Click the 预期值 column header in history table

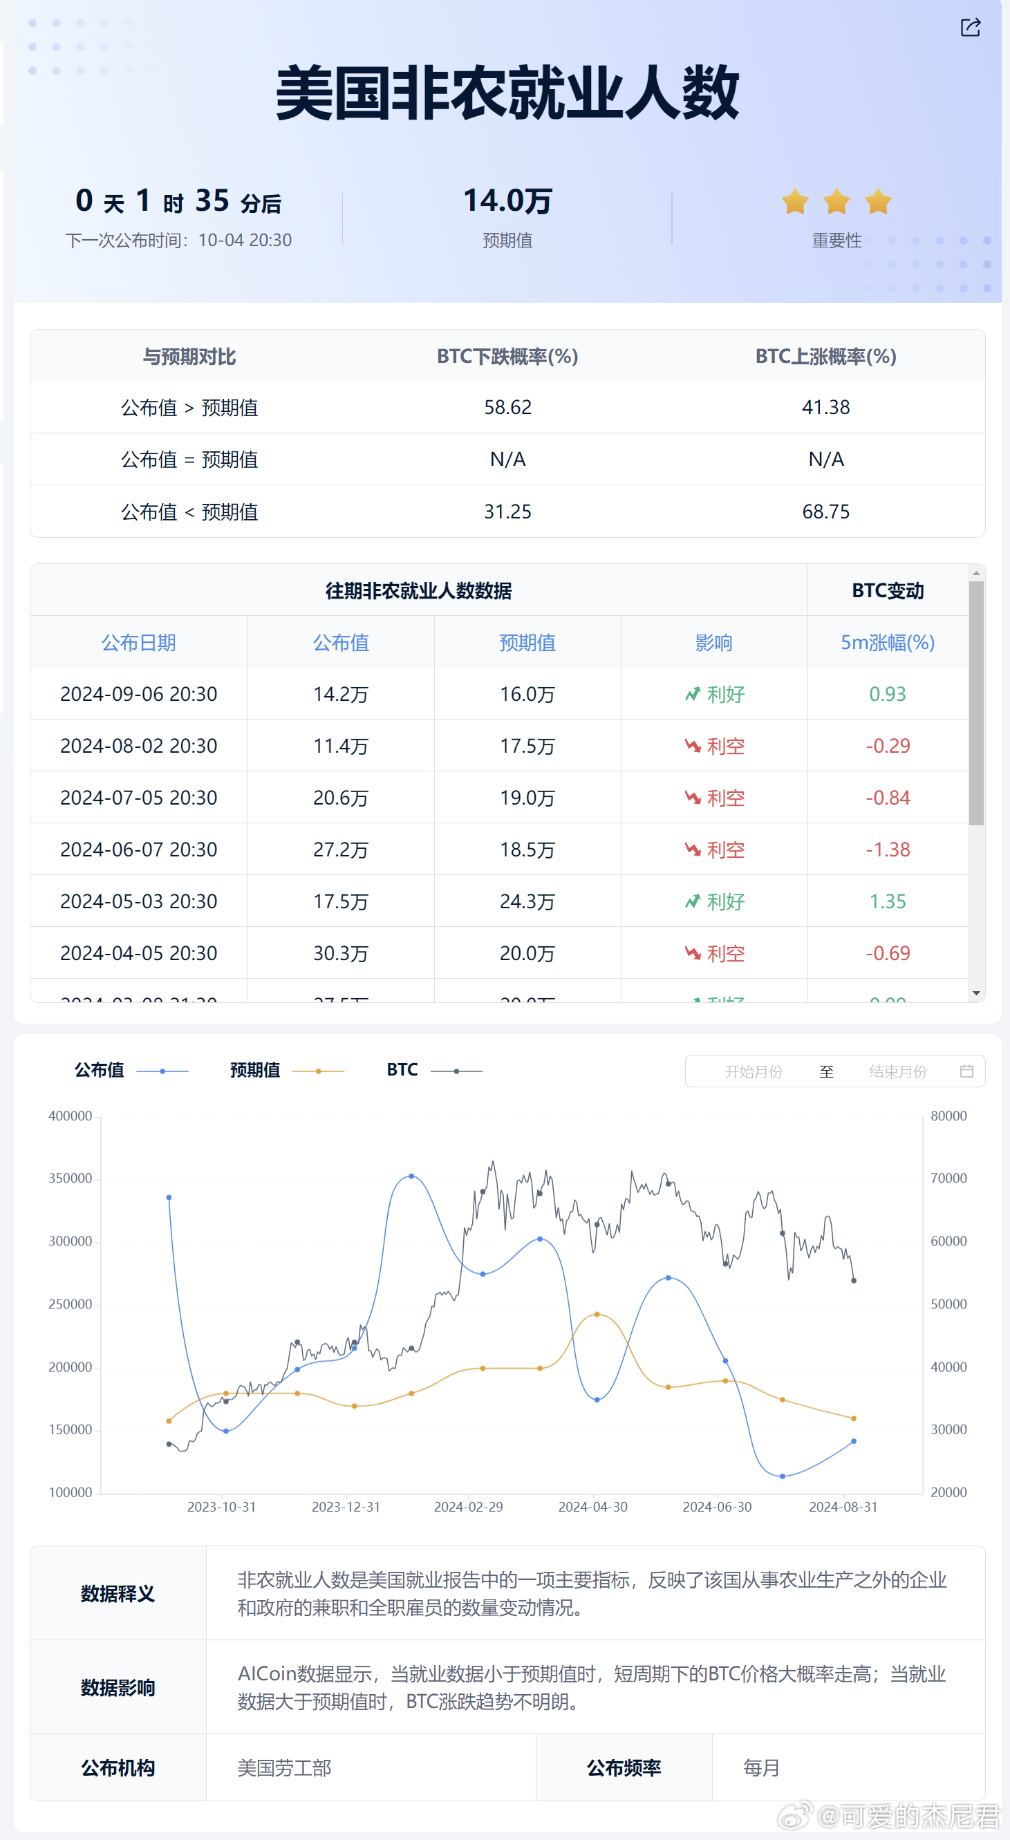[x=527, y=643]
